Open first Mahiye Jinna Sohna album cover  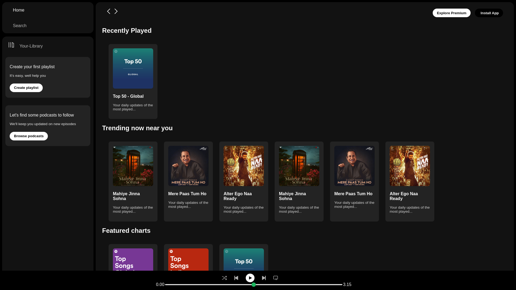pyautogui.click(x=133, y=166)
